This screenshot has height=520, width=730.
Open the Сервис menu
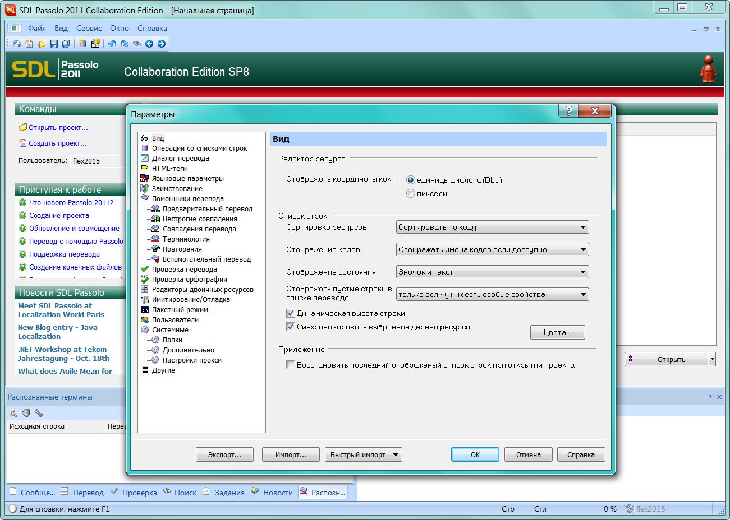pyautogui.click(x=89, y=28)
